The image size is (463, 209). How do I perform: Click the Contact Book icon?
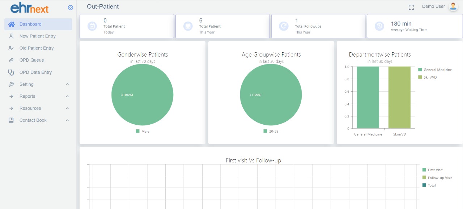point(11,120)
